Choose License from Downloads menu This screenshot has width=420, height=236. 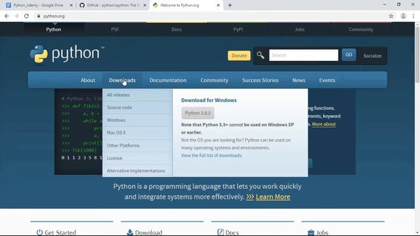coord(137,158)
